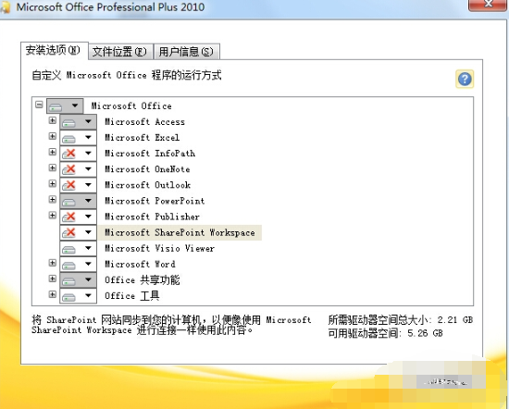Select the Office 工具 label
509x409 pixels.
coord(132,296)
